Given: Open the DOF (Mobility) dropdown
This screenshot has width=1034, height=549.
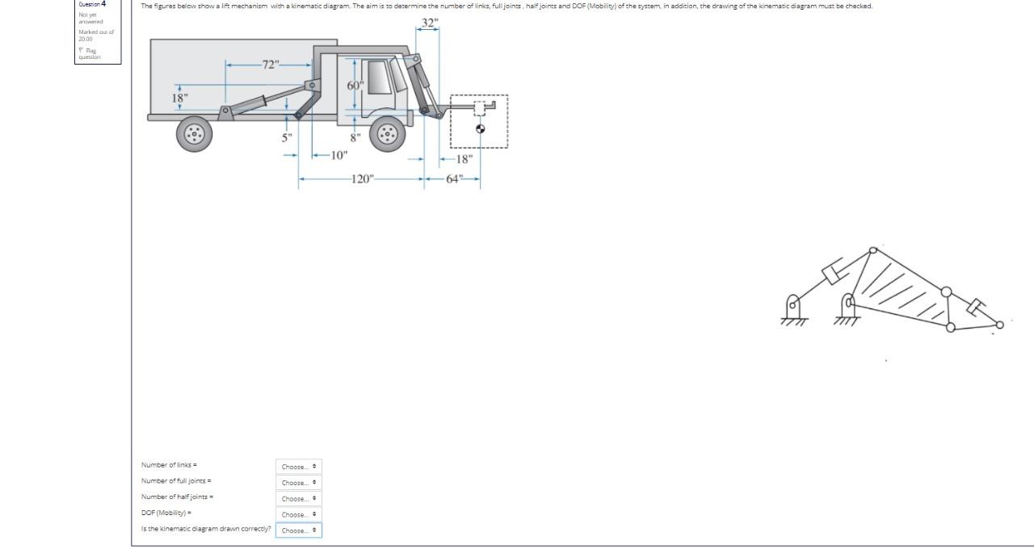Looking at the screenshot, I should (299, 514).
